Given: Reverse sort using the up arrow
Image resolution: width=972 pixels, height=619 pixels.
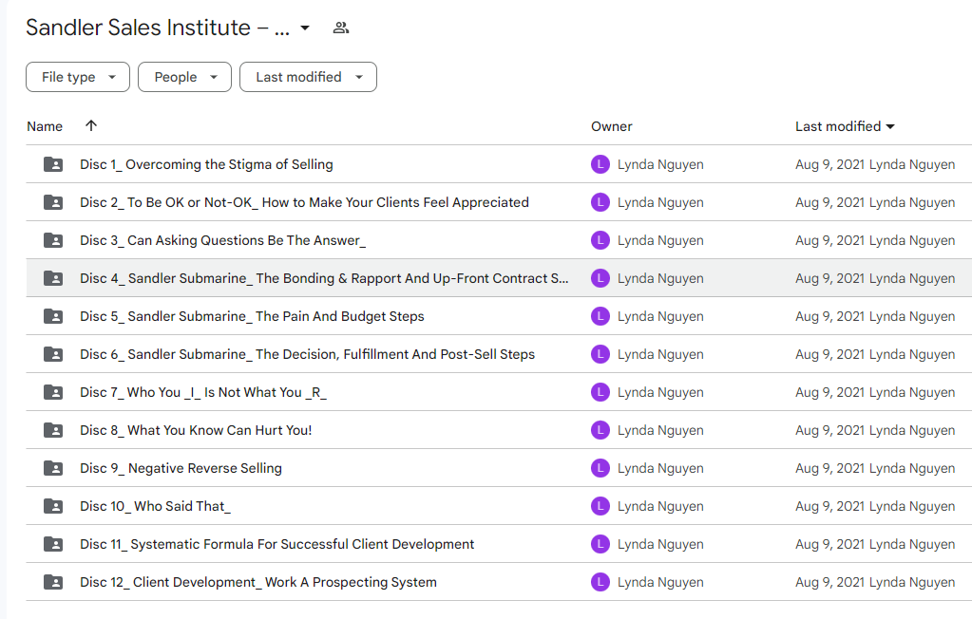Looking at the screenshot, I should point(91,125).
